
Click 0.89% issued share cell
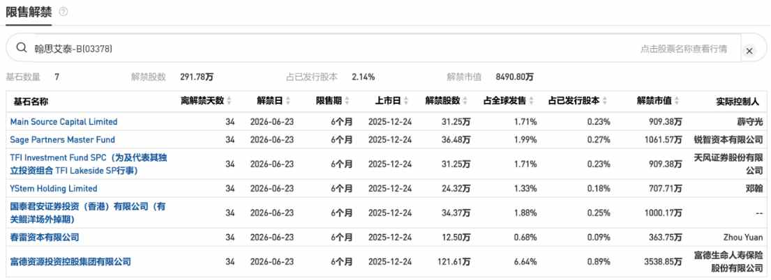click(x=600, y=261)
